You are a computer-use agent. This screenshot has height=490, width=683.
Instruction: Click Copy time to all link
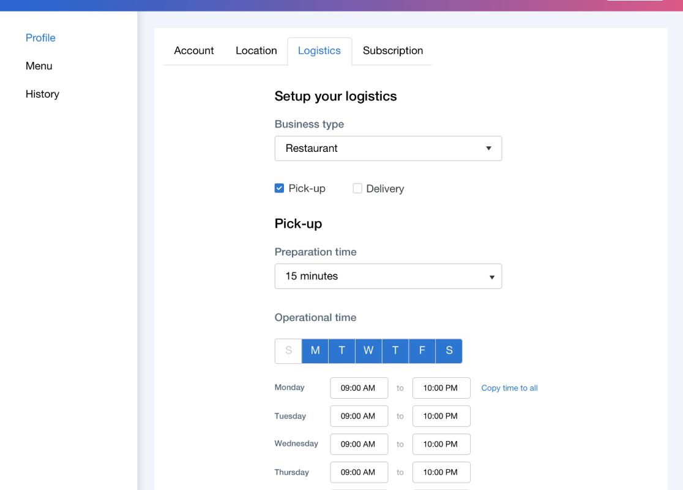[509, 388]
